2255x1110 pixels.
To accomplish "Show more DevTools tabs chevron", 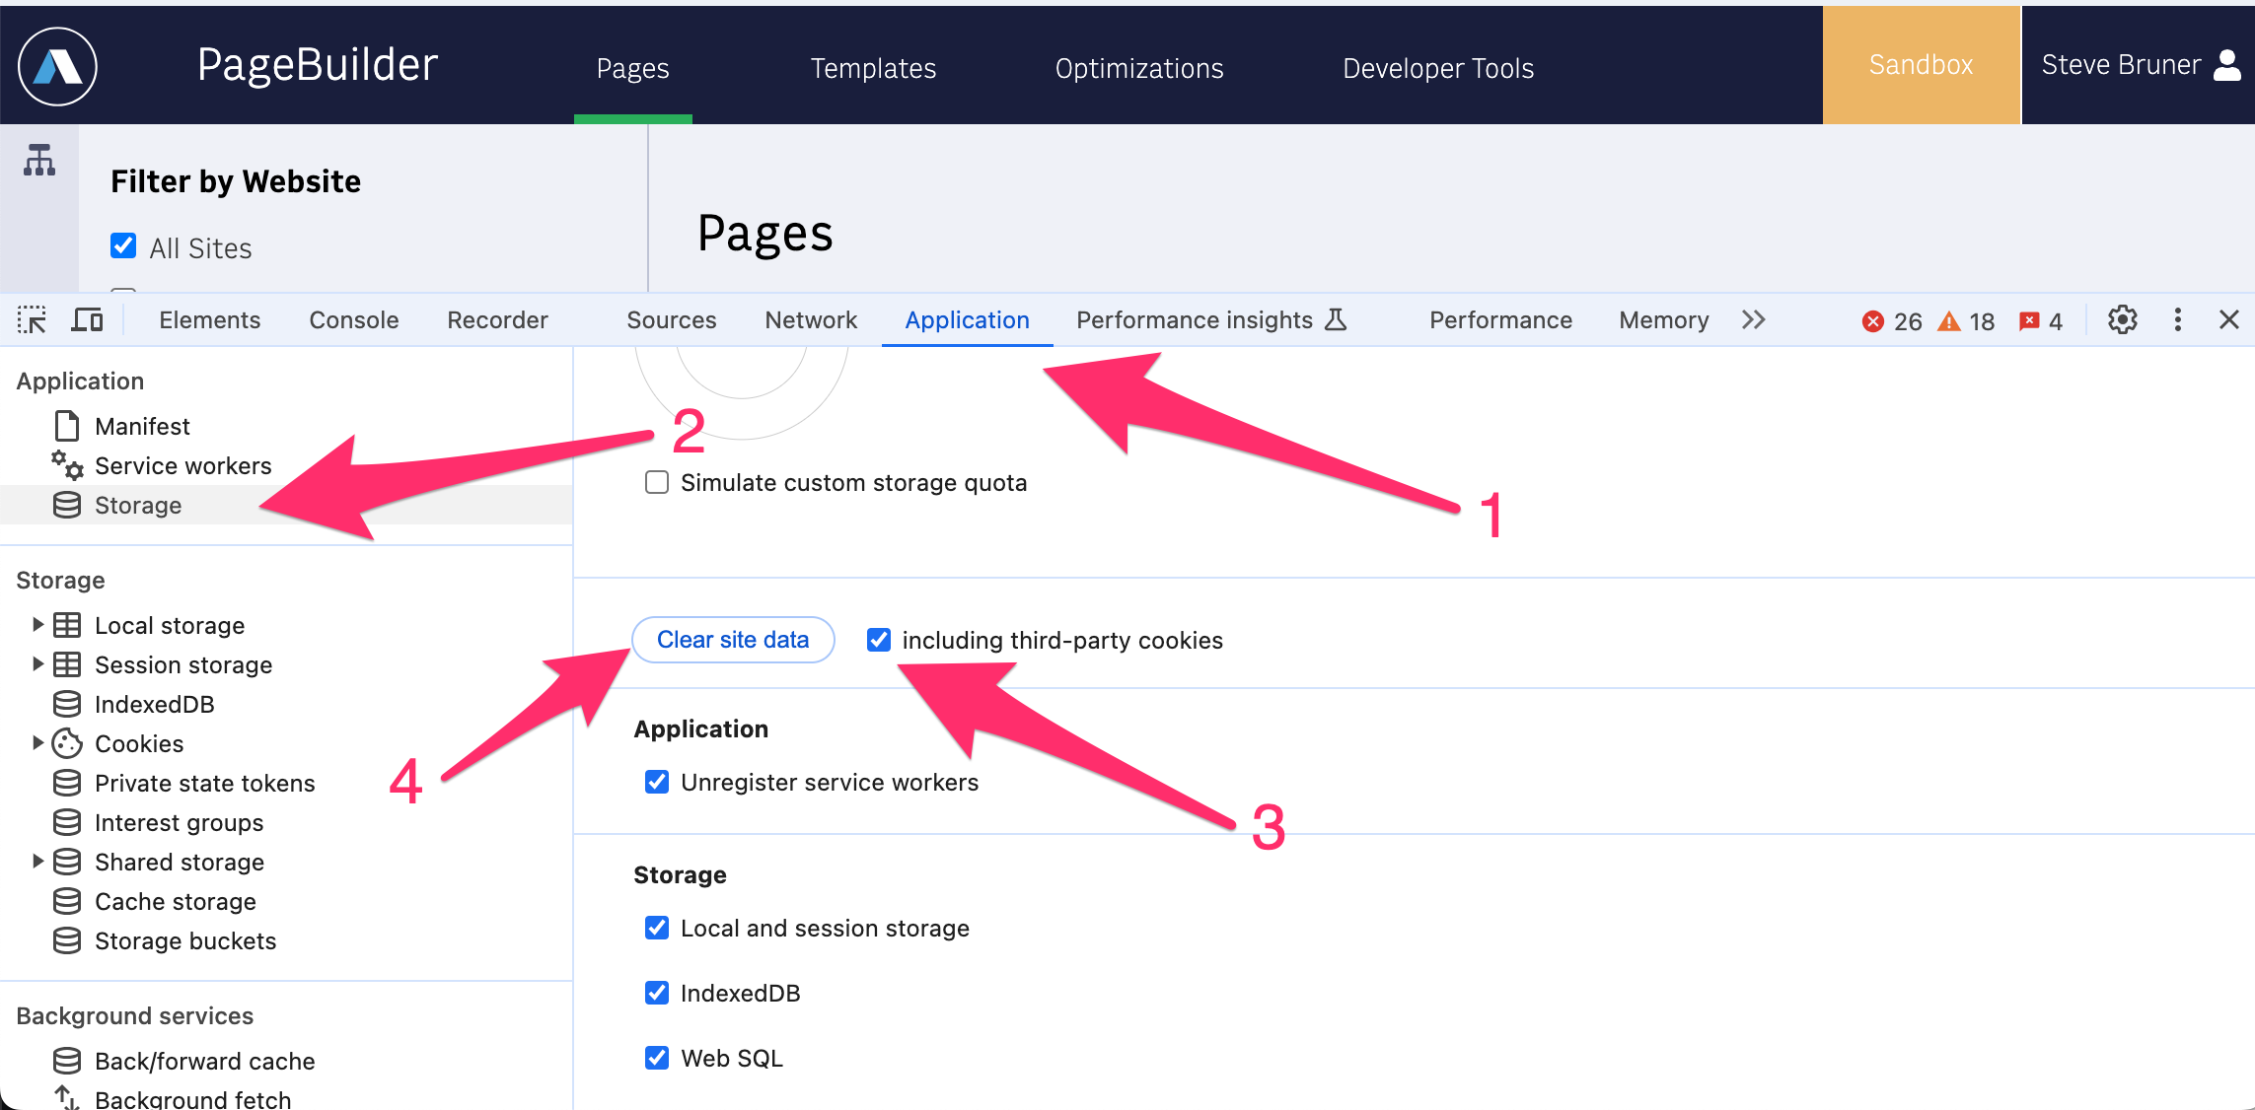I will pyautogui.click(x=1753, y=319).
